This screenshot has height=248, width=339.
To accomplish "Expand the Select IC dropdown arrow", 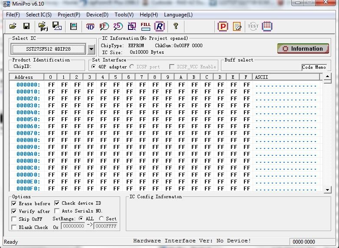I will click(x=91, y=49).
